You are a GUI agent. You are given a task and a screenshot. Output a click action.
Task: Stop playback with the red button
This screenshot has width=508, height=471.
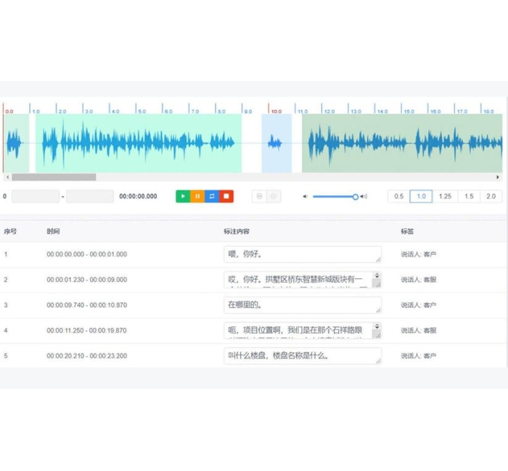(x=226, y=196)
